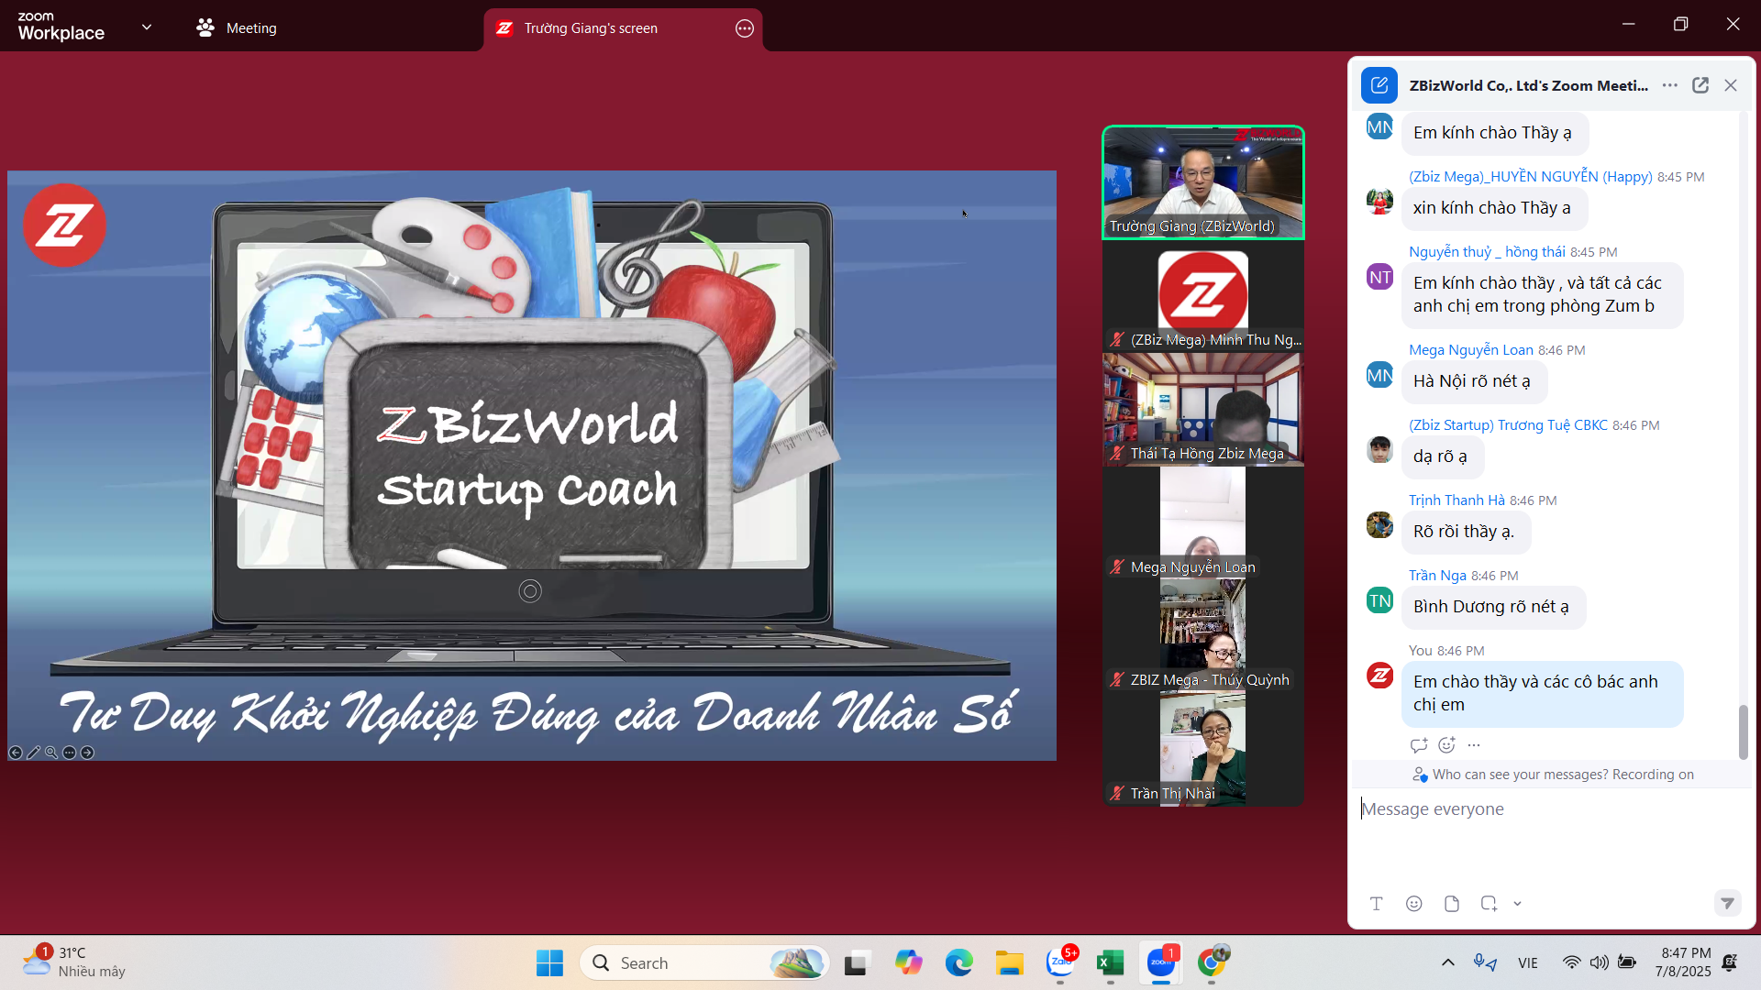Attach a file in chat composer

tap(1452, 904)
